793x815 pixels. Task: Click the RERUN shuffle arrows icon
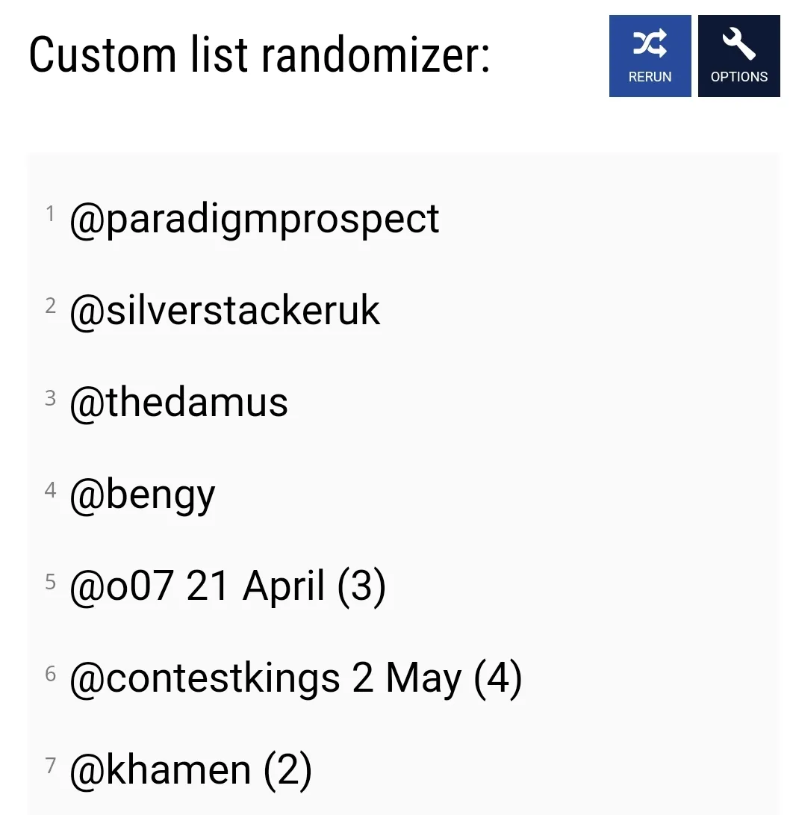click(x=650, y=43)
